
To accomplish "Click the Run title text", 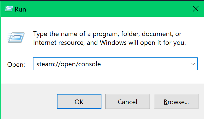I will click(20, 9).
